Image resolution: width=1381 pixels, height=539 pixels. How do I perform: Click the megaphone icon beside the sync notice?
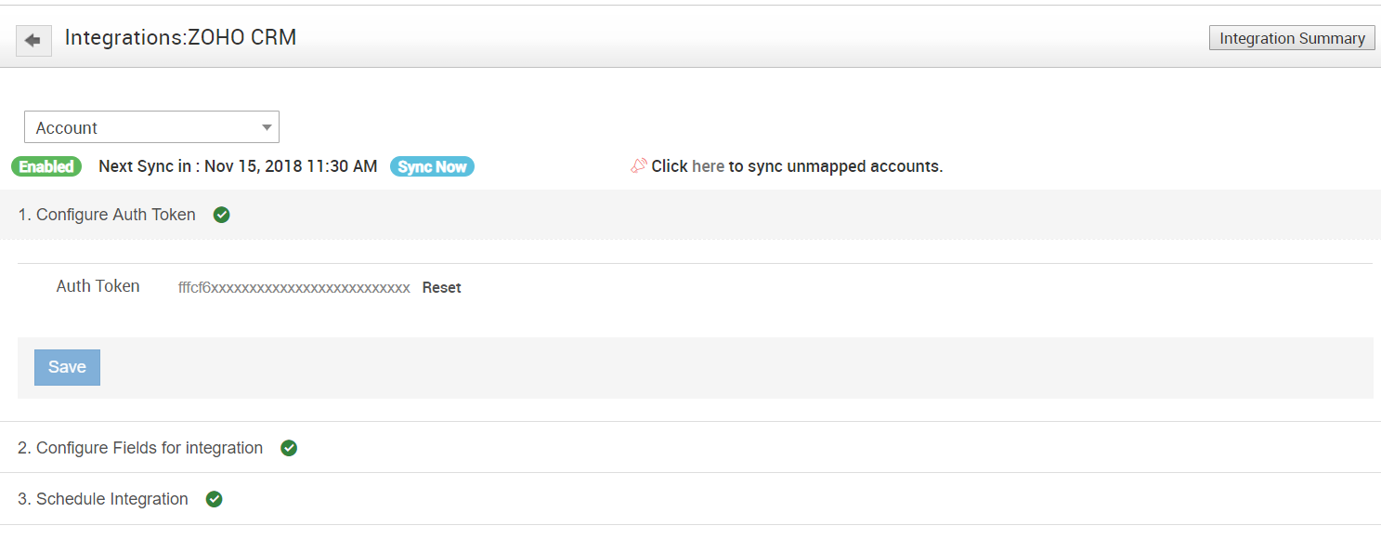coord(639,165)
